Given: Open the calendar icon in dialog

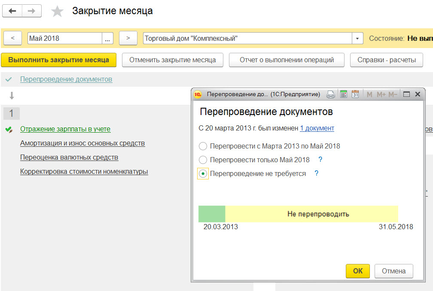Looking at the screenshot, I should 355,94.
